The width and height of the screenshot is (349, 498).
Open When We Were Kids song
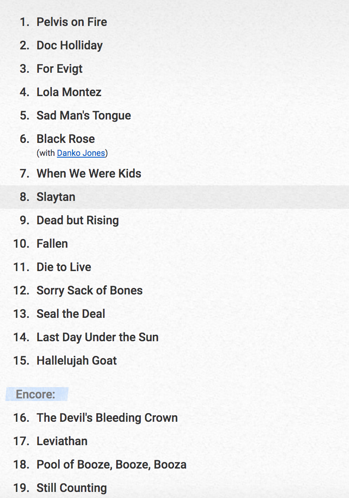[x=89, y=173]
